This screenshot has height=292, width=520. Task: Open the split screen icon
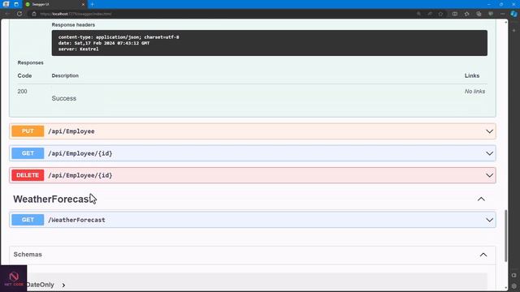pyautogui.click(x=455, y=14)
